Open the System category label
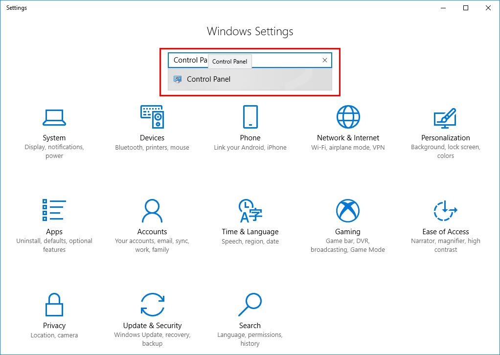Screen dimensions: 500x355 [x=54, y=138]
